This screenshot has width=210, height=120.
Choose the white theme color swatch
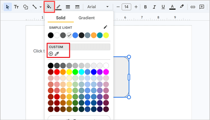57,35
